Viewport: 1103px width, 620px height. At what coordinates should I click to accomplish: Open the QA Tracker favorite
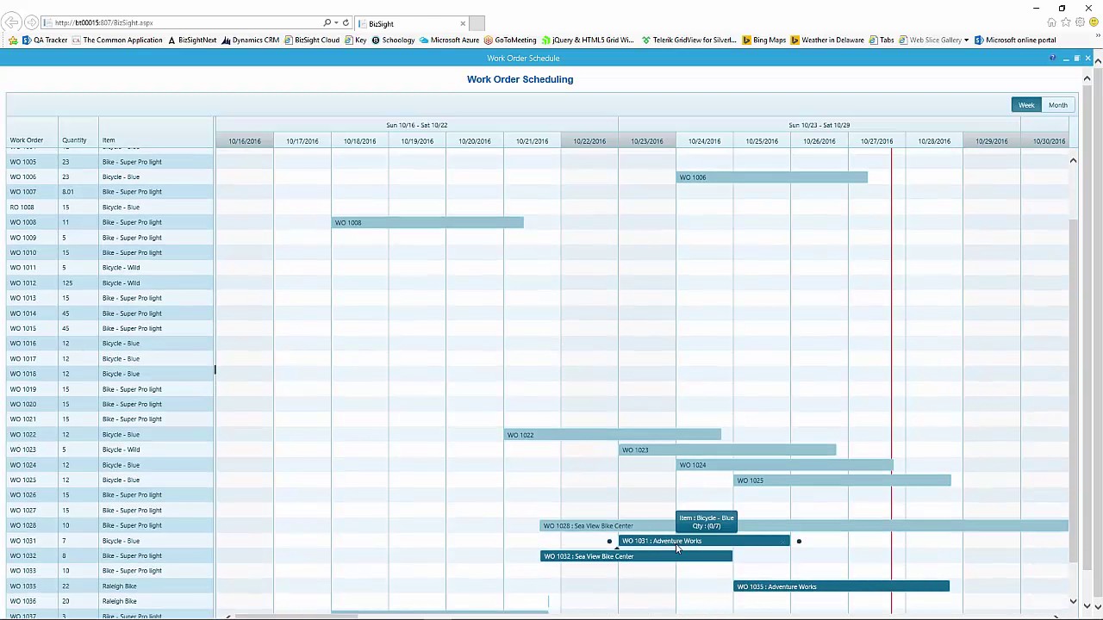coord(45,40)
